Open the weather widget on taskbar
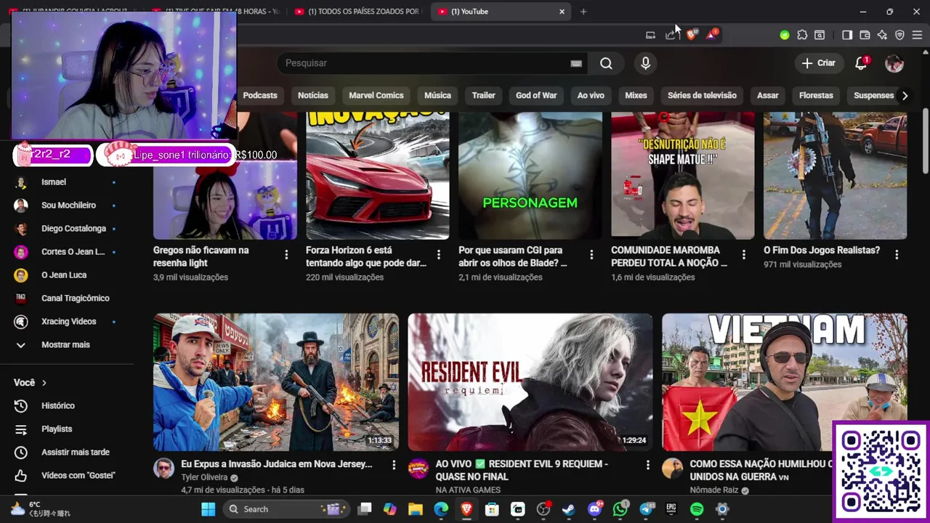 point(41,508)
